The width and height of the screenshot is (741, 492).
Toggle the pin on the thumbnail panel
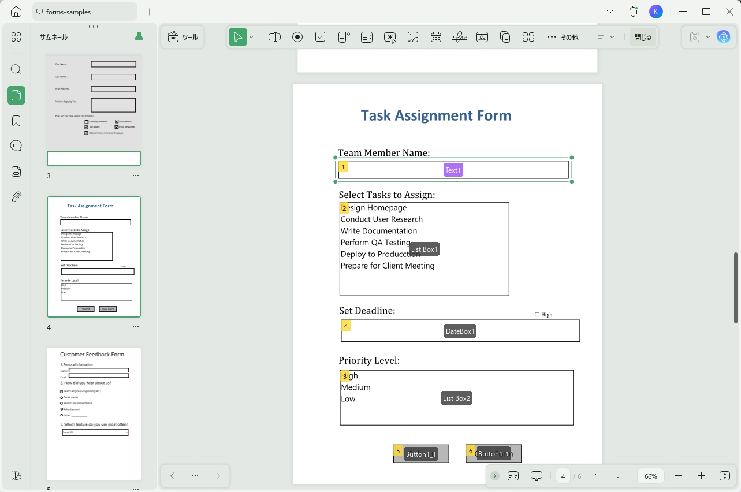pyautogui.click(x=139, y=37)
